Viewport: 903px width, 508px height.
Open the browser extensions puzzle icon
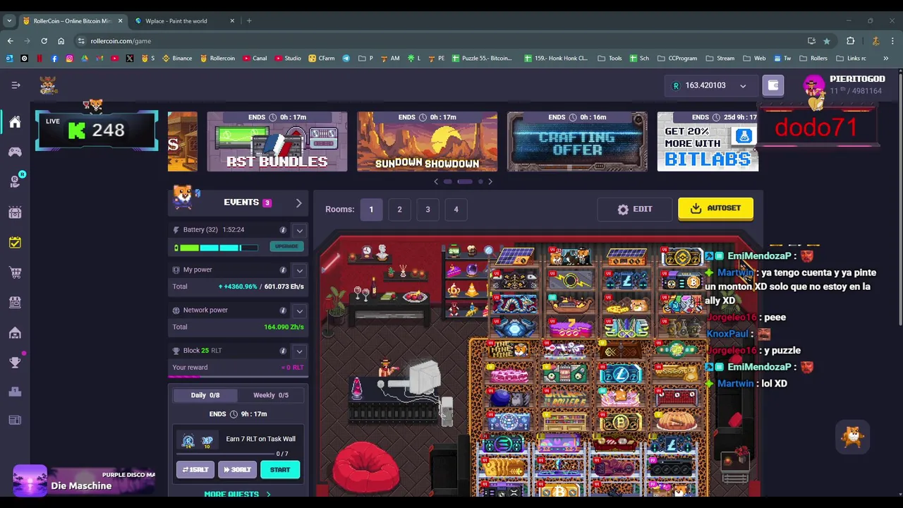point(850,41)
